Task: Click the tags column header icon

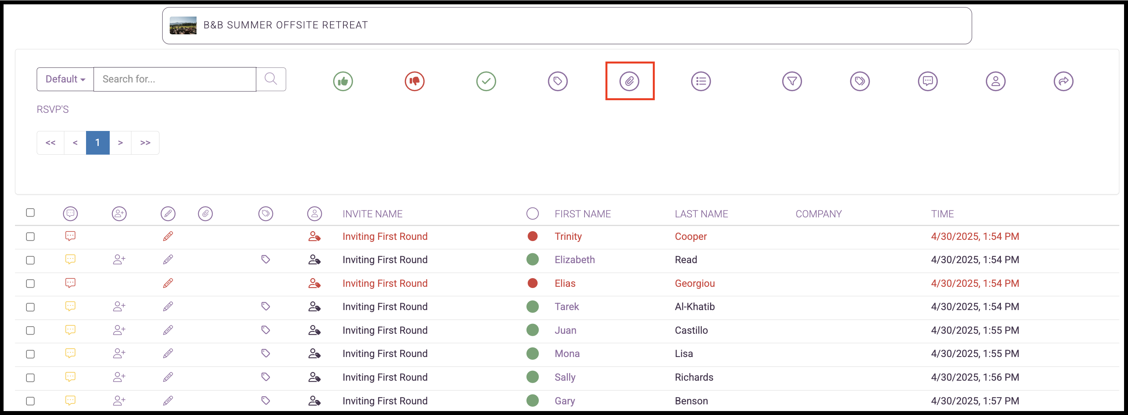Action: [x=266, y=214]
